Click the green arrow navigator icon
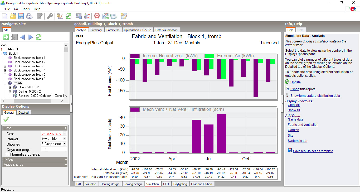The image size is (360, 192). pos(6,37)
